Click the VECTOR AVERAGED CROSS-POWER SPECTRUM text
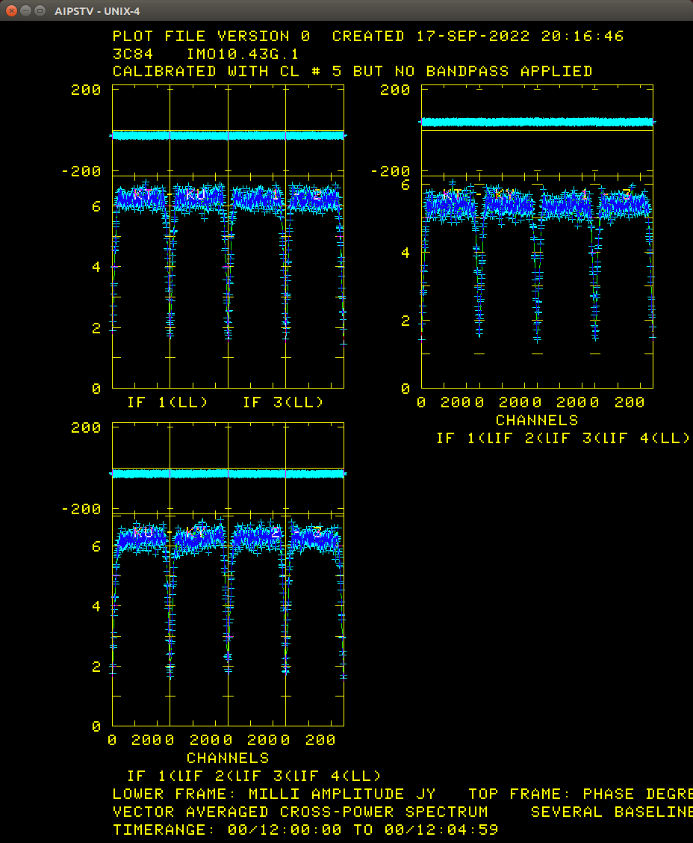This screenshot has width=693, height=843. pyautogui.click(x=300, y=812)
